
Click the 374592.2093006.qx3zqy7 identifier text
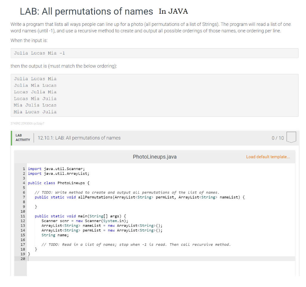click(27, 123)
